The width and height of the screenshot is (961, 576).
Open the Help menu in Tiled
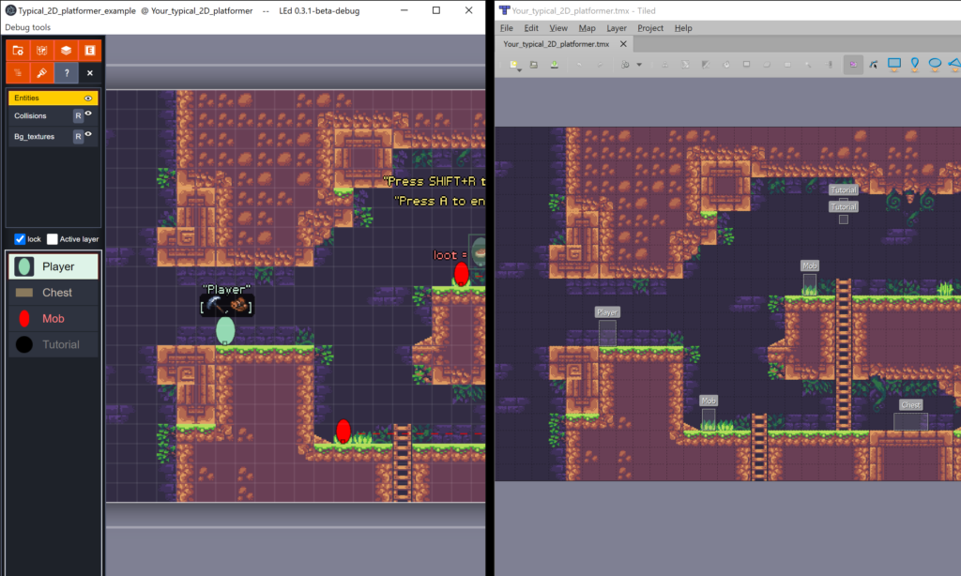[683, 28]
